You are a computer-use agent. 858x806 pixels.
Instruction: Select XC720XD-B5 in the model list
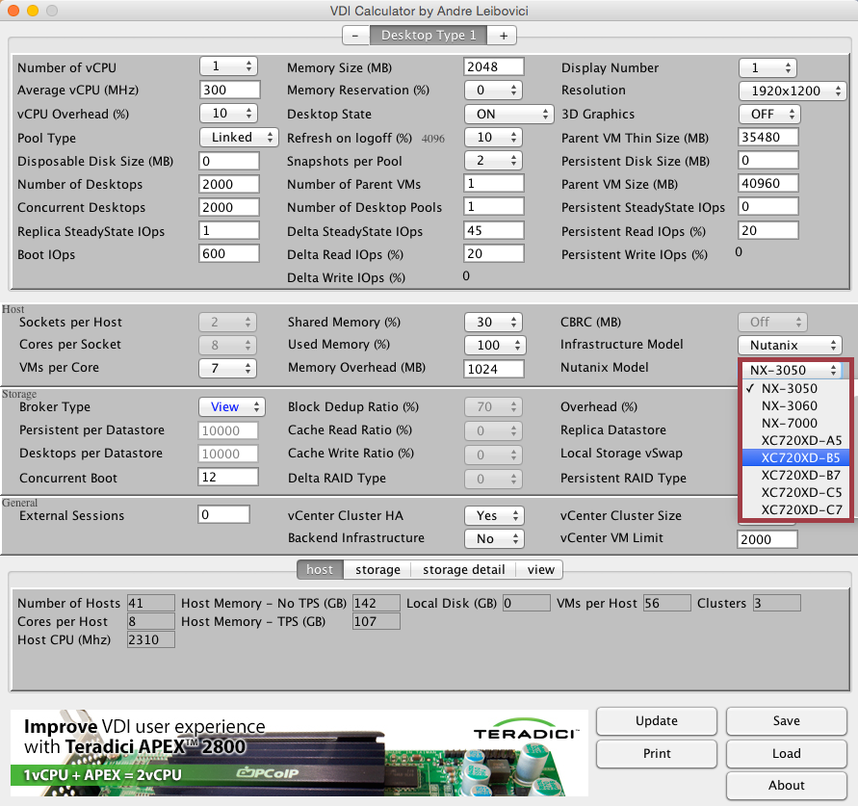click(x=796, y=457)
